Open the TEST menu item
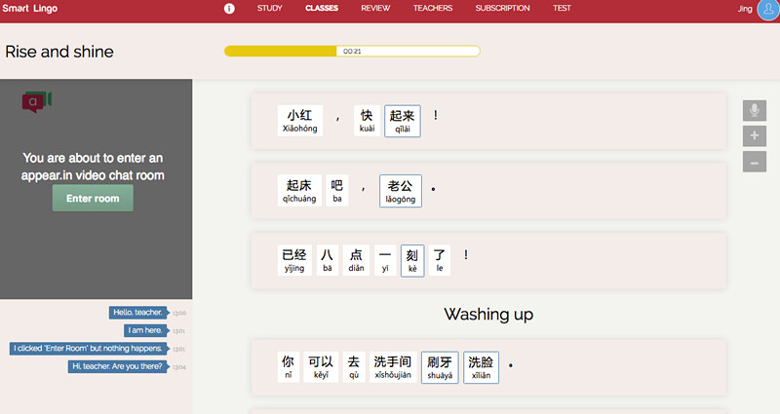 pos(562,8)
